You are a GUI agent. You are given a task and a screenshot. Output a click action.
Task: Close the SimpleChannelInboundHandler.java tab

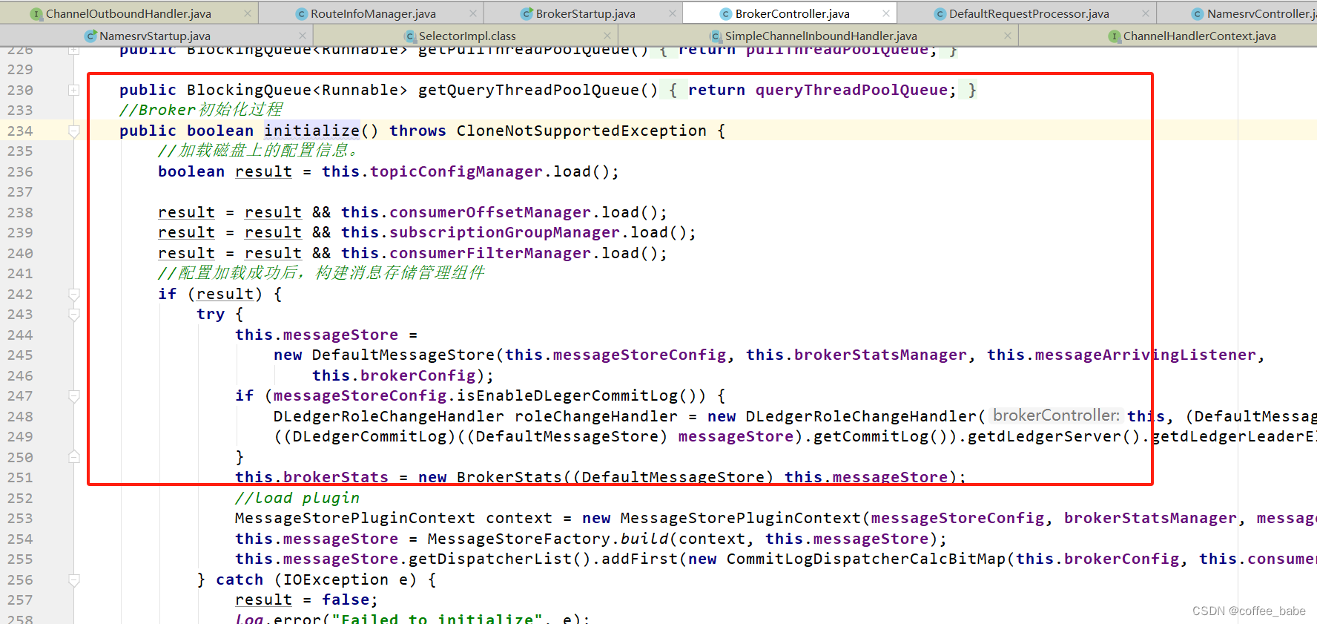point(1008,36)
